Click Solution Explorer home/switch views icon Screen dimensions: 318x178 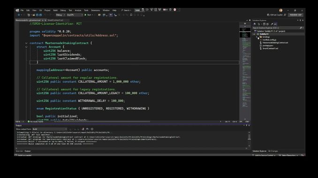pyautogui.click(x=255, y=24)
